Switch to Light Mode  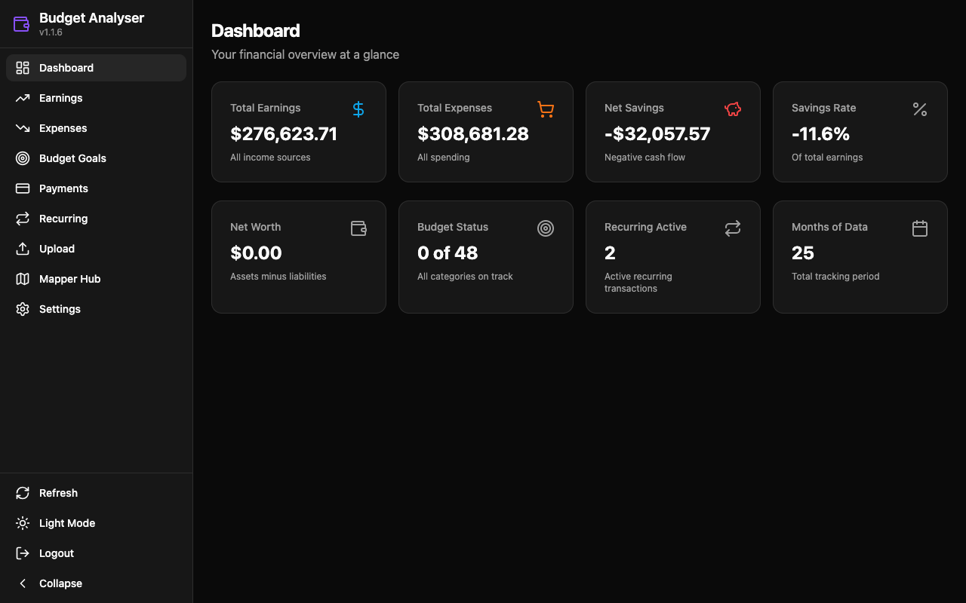pyautogui.click(x=66, y=523)
